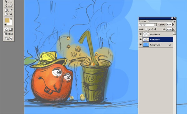
Task: Switch to Standard editing mode
Action: (x=6, y=29)
